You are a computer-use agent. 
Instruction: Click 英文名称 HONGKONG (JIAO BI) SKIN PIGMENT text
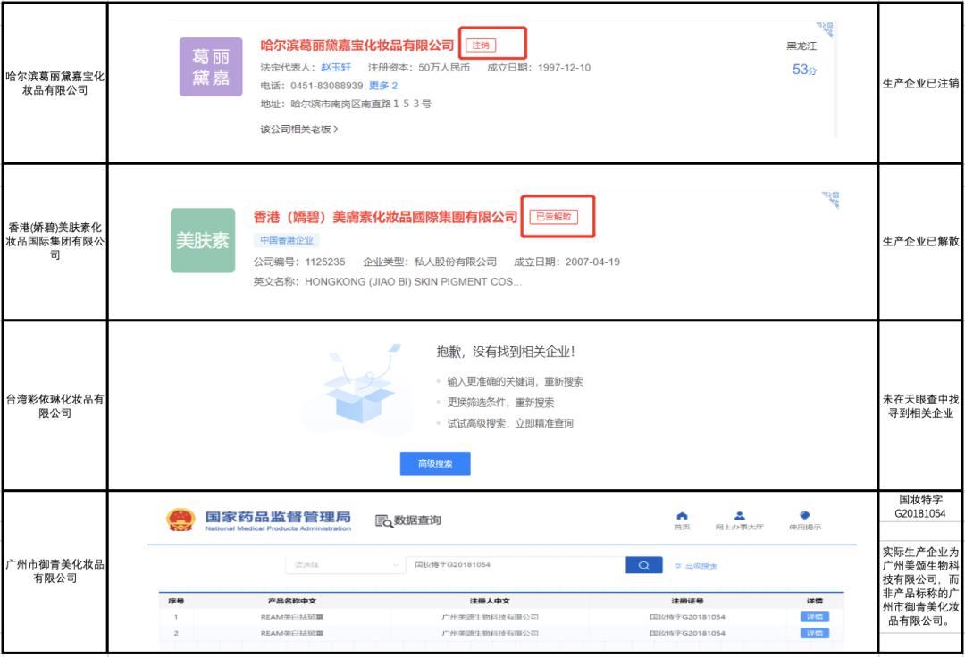coord(388,281)
